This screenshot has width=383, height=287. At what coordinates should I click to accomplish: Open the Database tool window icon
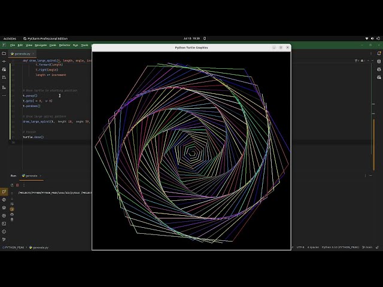[x=379, y=61]
